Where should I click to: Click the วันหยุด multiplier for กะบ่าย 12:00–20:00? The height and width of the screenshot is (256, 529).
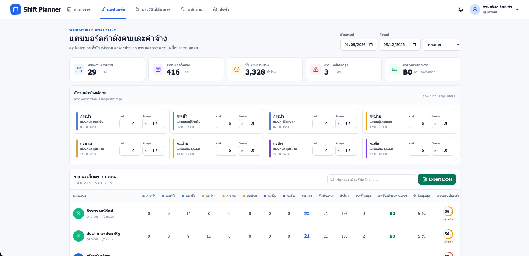[x=443, y=124]
